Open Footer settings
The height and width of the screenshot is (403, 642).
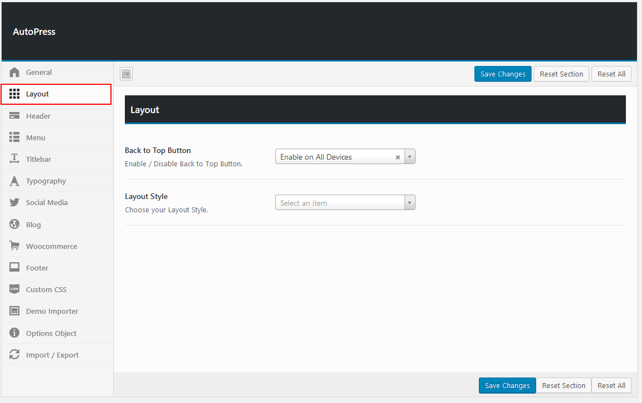57,268
